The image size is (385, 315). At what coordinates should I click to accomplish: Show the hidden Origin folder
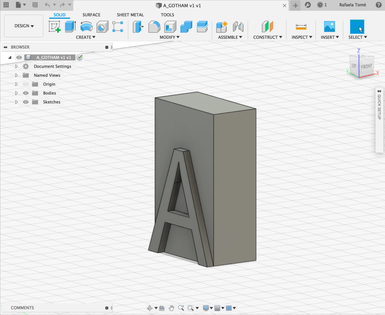coord(26,84)
